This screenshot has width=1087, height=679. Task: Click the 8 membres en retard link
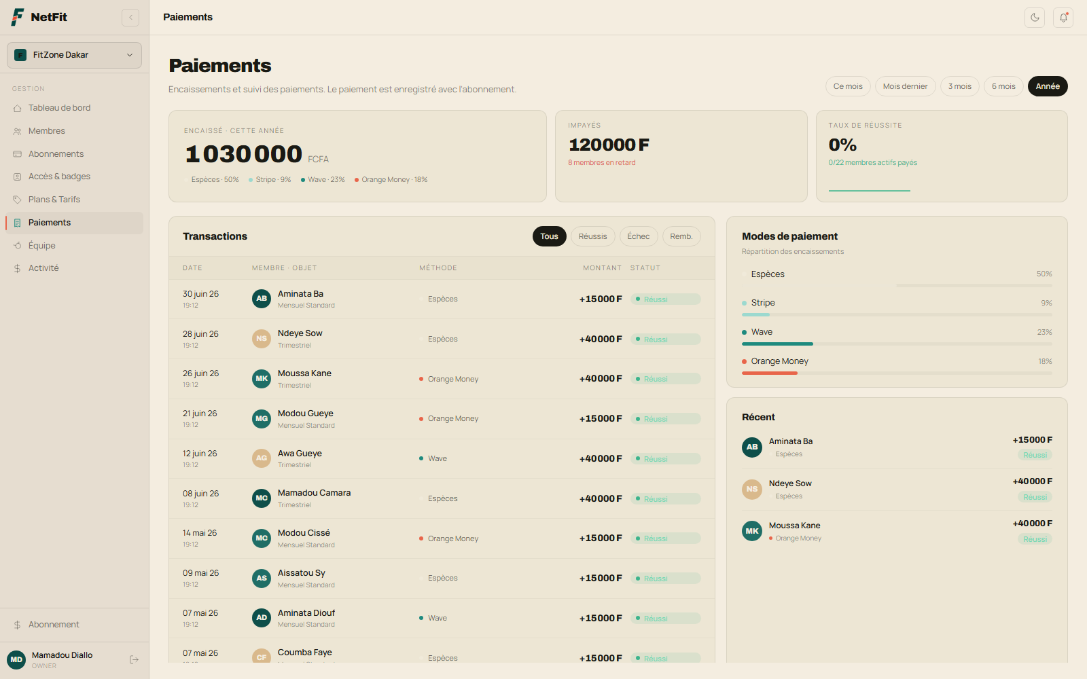pyautogui.click(x=602, y=163)
